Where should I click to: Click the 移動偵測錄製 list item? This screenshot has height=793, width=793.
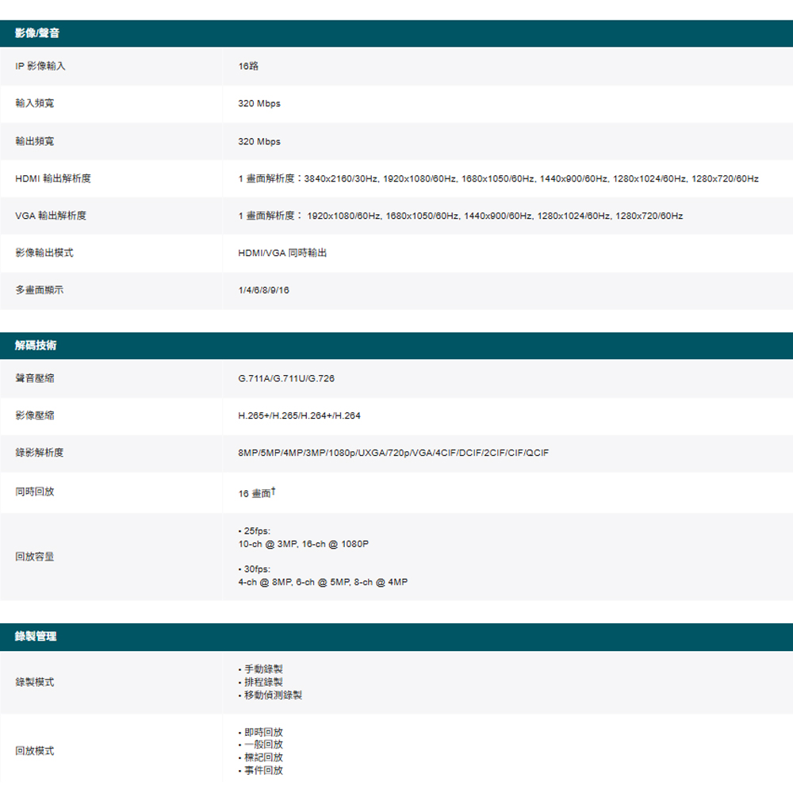point(270,695)
